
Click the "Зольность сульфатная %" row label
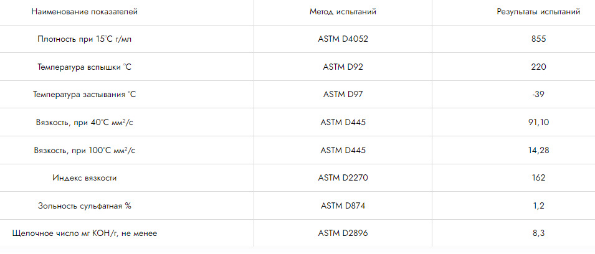85,205
